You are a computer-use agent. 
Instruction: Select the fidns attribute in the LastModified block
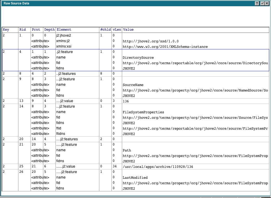tap(60, 188)
